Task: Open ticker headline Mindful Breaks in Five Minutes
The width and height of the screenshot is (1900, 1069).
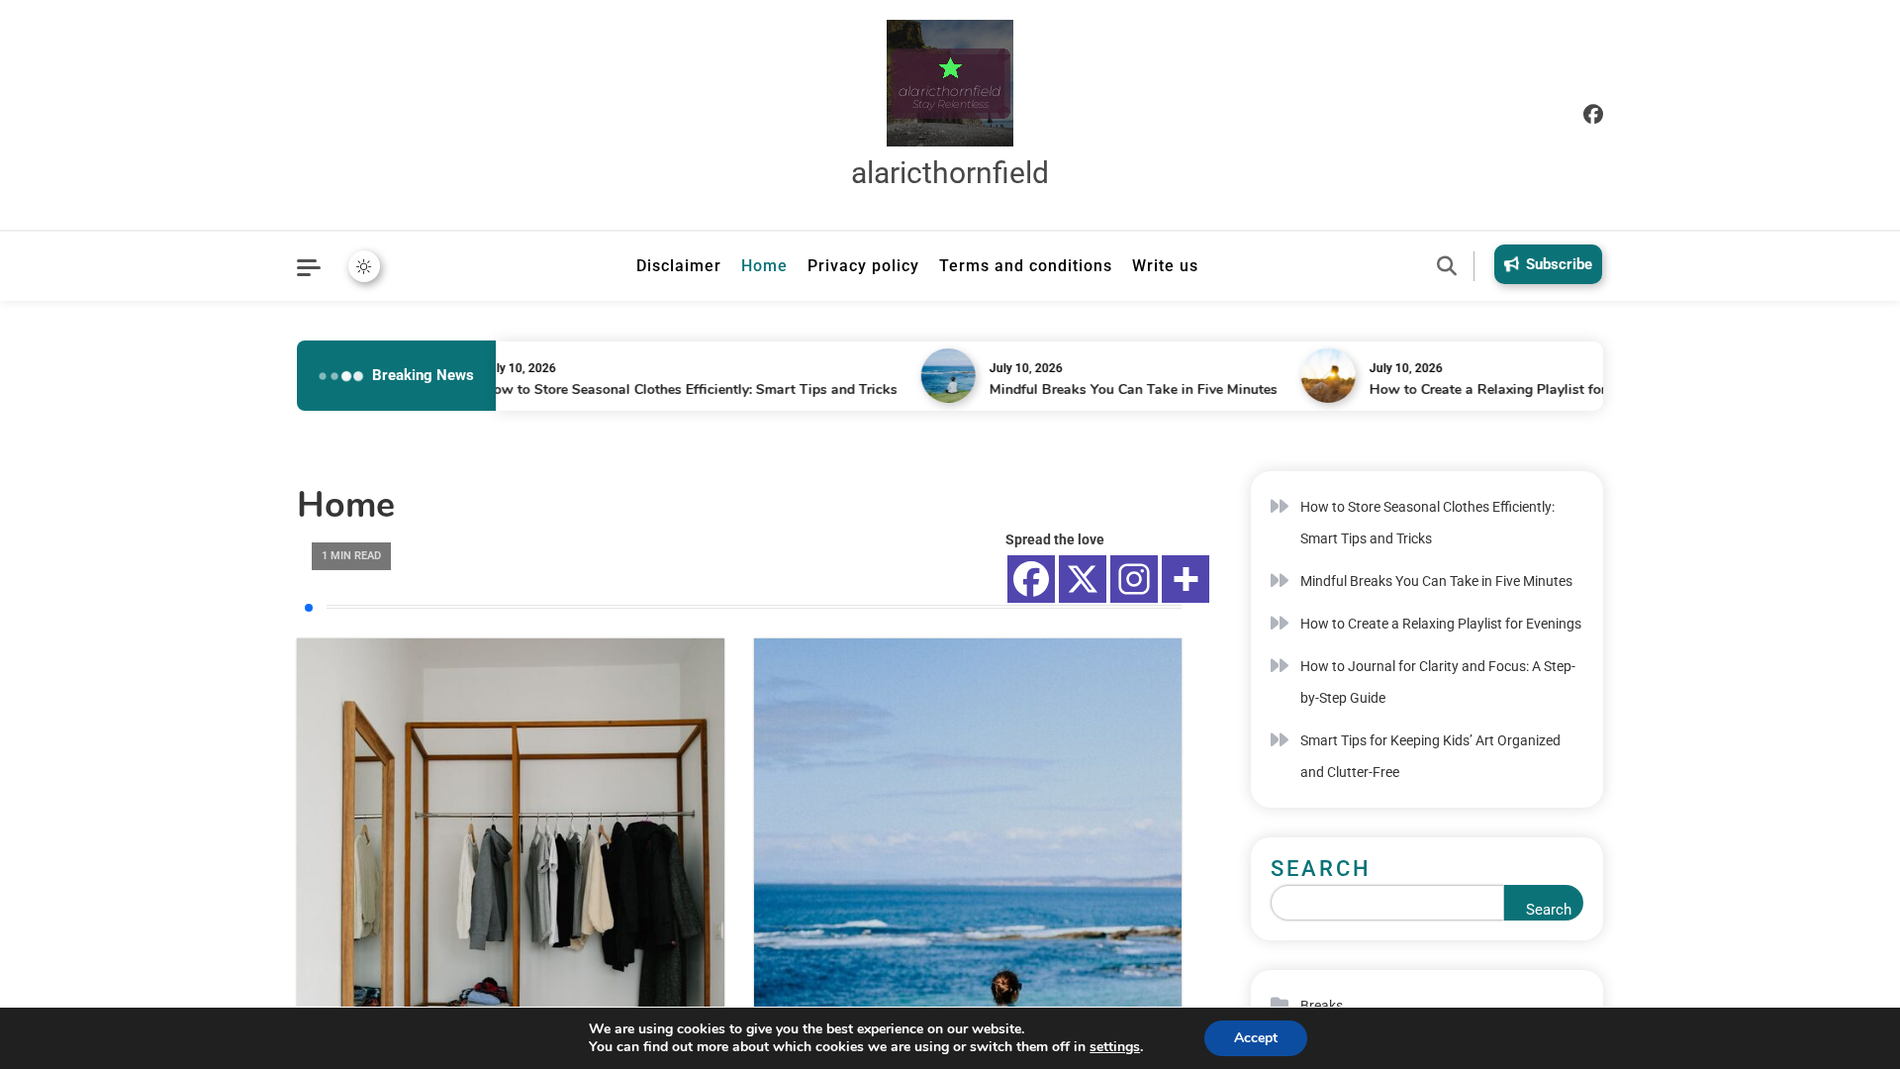Action: coord(1133,390)
